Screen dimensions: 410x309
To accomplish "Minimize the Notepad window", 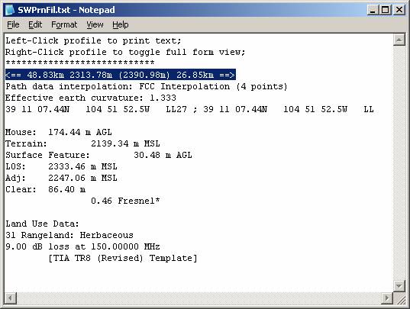I will coord(373,10).
